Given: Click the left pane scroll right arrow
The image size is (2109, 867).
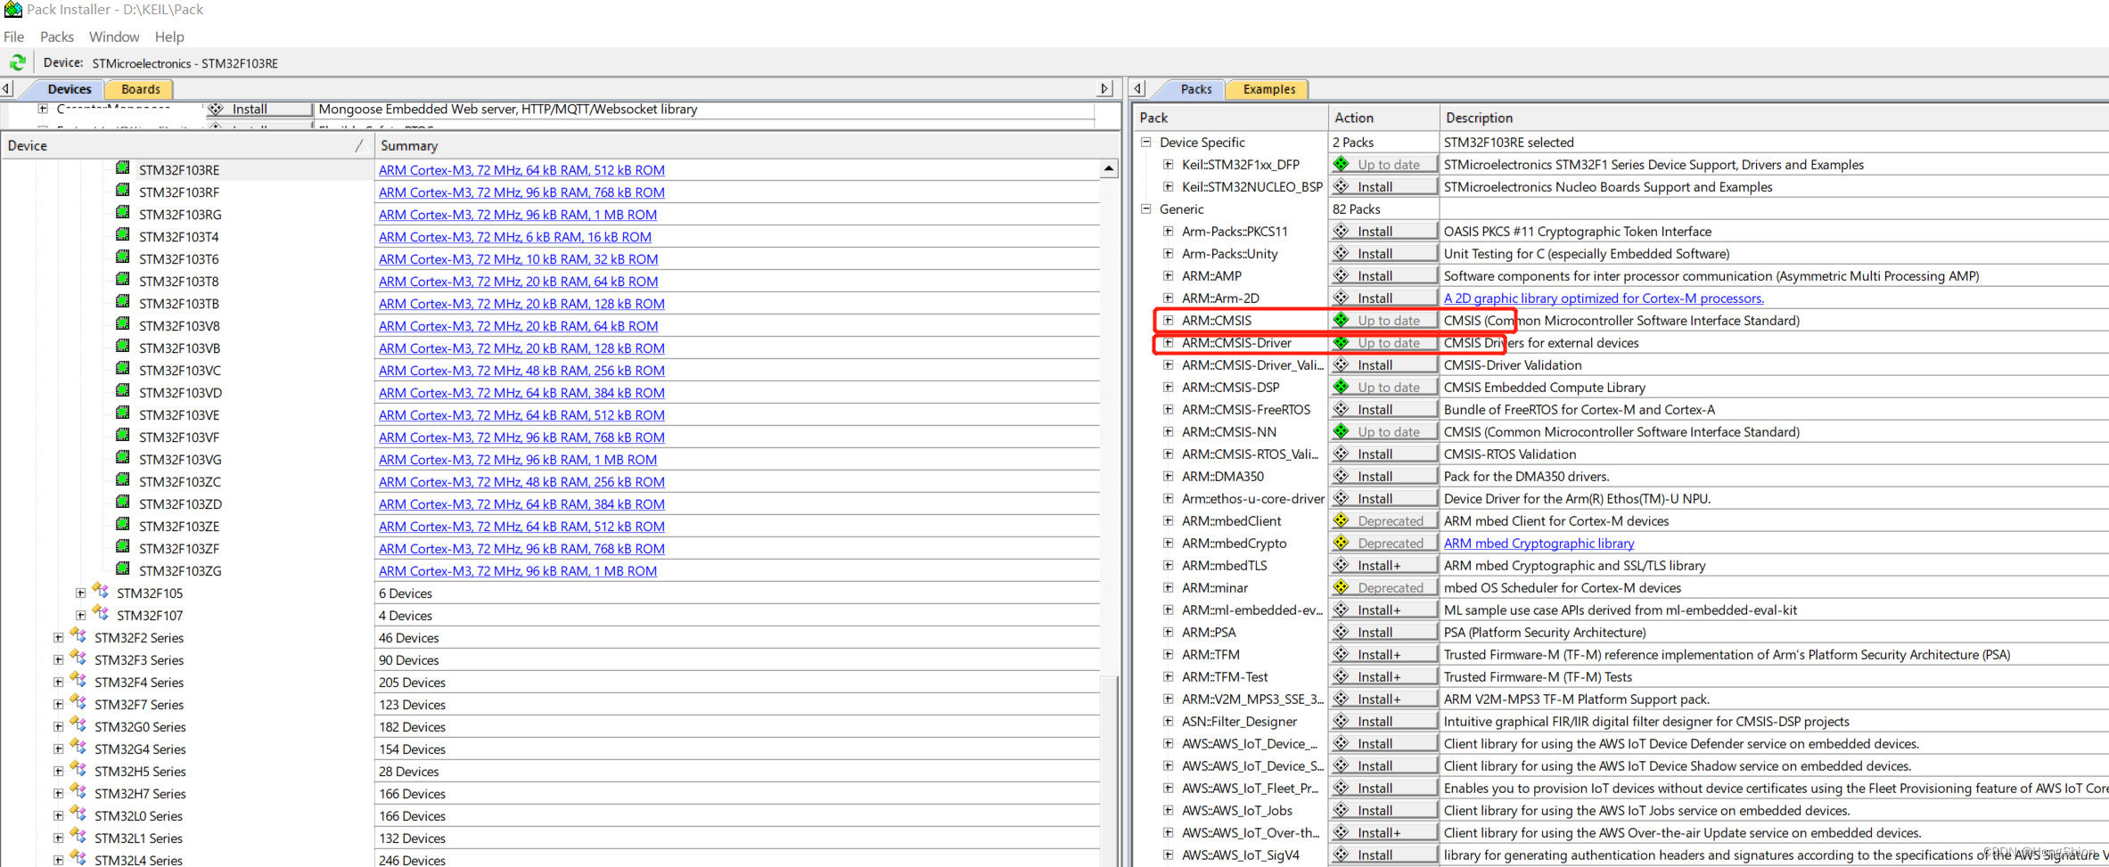Looking at the screenshot, I should (1105, 88).
